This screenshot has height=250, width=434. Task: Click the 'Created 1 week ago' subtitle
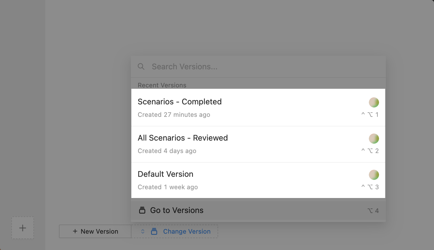click(168, 187)
